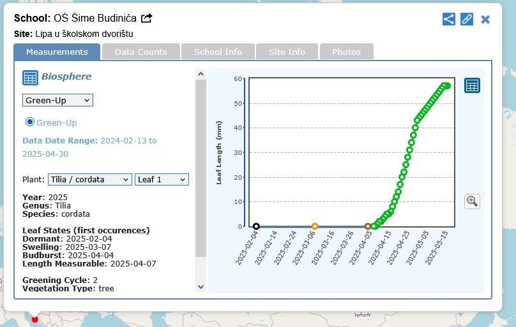
Task: Switch to the Data Counts tab
Action: pos(140,52)
